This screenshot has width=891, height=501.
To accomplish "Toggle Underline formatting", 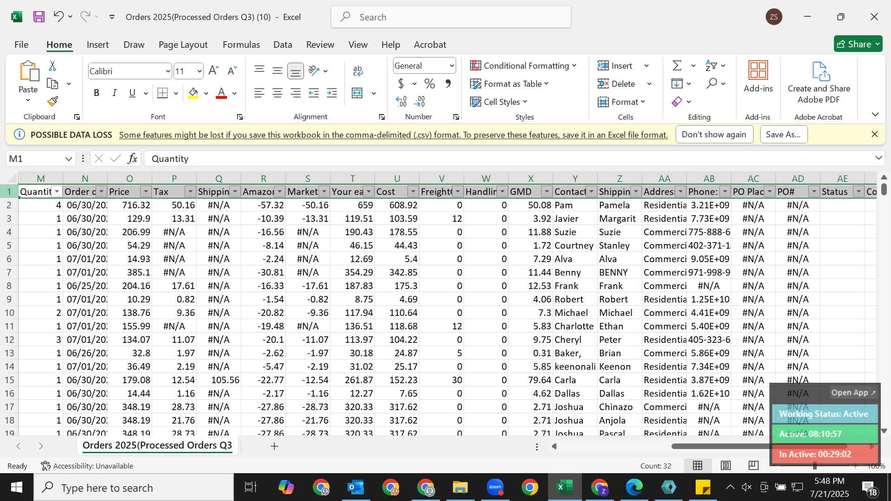I will tap(132, 93).
